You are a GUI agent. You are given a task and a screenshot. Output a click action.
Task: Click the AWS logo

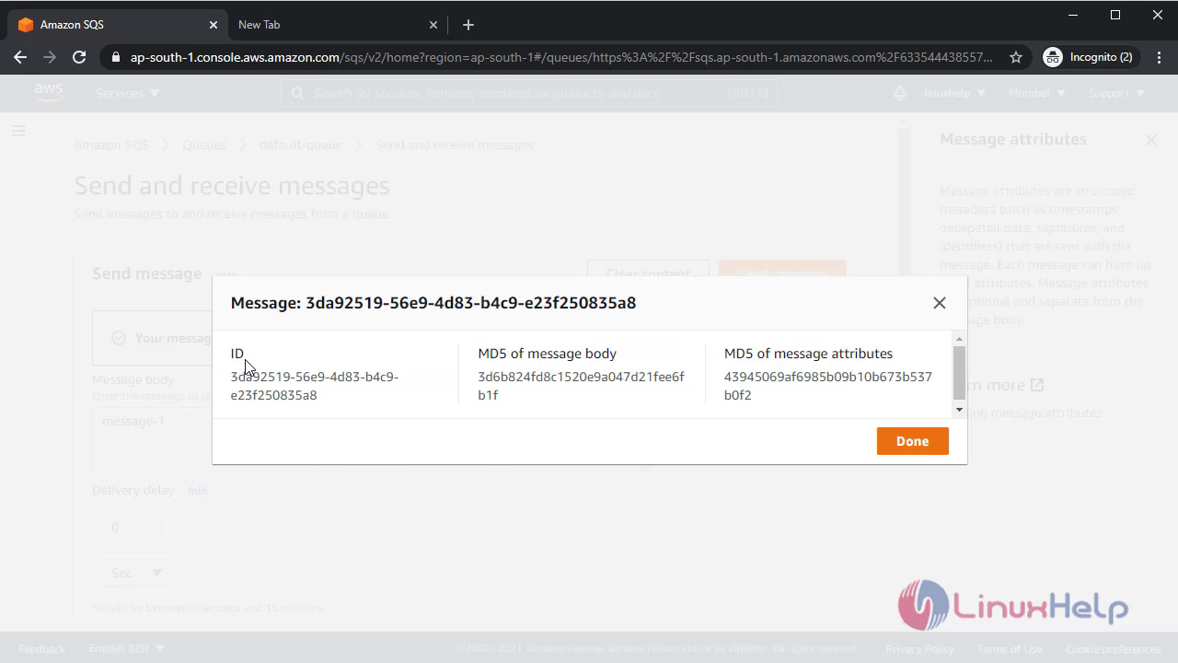click(49, 93)
